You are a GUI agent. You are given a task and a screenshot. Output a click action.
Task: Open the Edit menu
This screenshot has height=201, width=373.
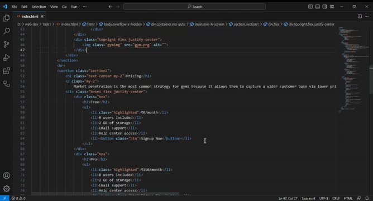(24, 7)
